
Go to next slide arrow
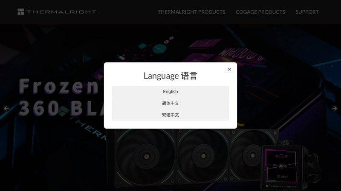tap(335, 108)
